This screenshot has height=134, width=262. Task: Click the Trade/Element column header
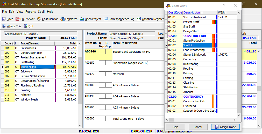(x=37, y=43)
